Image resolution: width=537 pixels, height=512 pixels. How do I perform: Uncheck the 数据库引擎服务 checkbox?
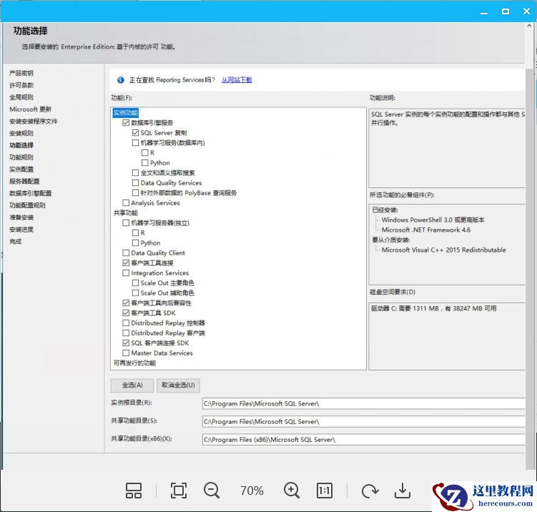[126, 123]
